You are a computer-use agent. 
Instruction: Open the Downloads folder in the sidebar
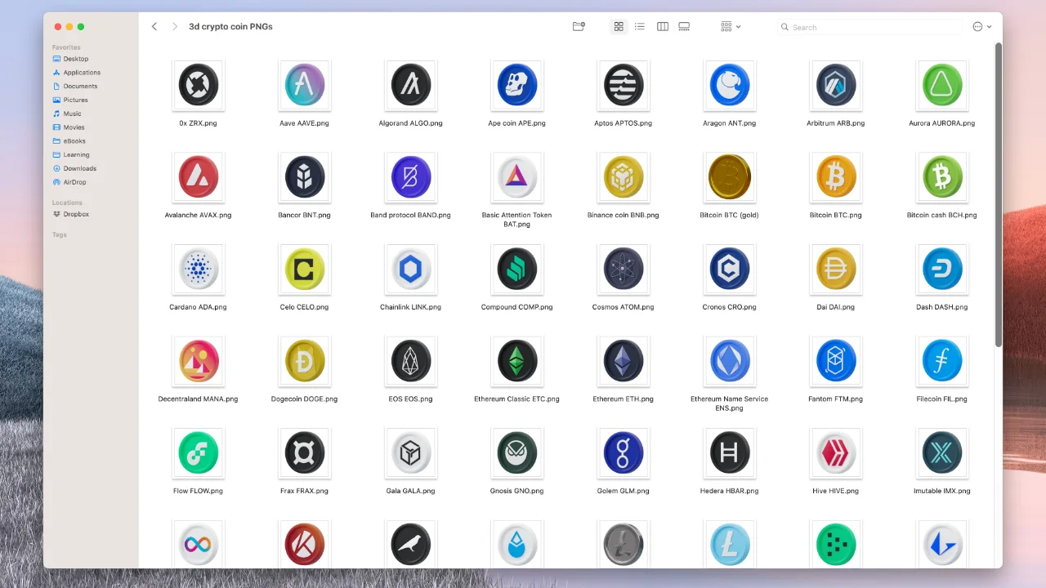(78, 168)
